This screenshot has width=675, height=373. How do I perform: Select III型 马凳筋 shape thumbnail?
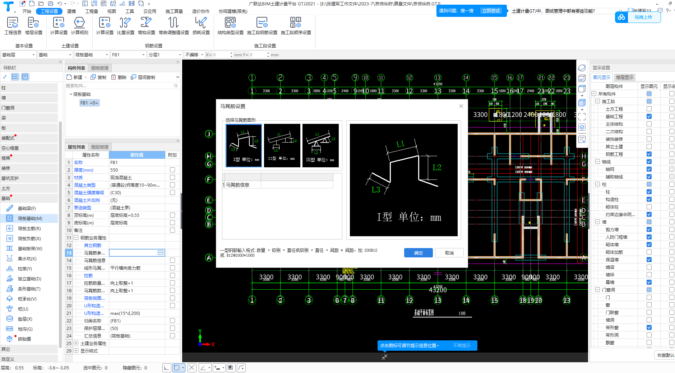tap(320, 145)
